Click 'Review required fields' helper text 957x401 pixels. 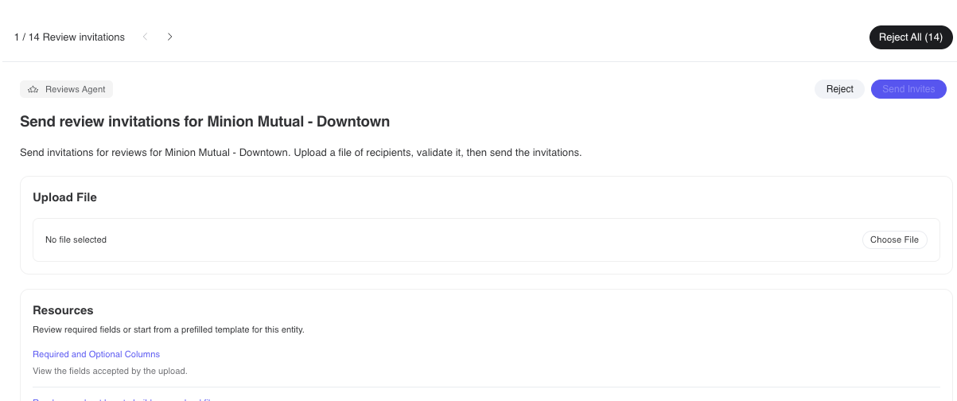[x=169, y=329]
